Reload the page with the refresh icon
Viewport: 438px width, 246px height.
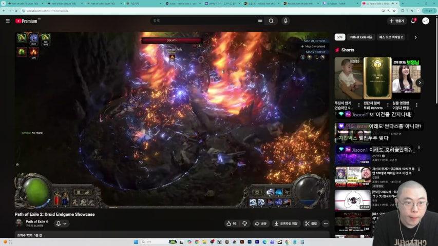tap(16, 11)
